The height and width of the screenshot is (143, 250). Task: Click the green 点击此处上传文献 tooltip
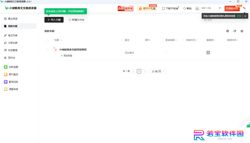click(x=66, y=11)
